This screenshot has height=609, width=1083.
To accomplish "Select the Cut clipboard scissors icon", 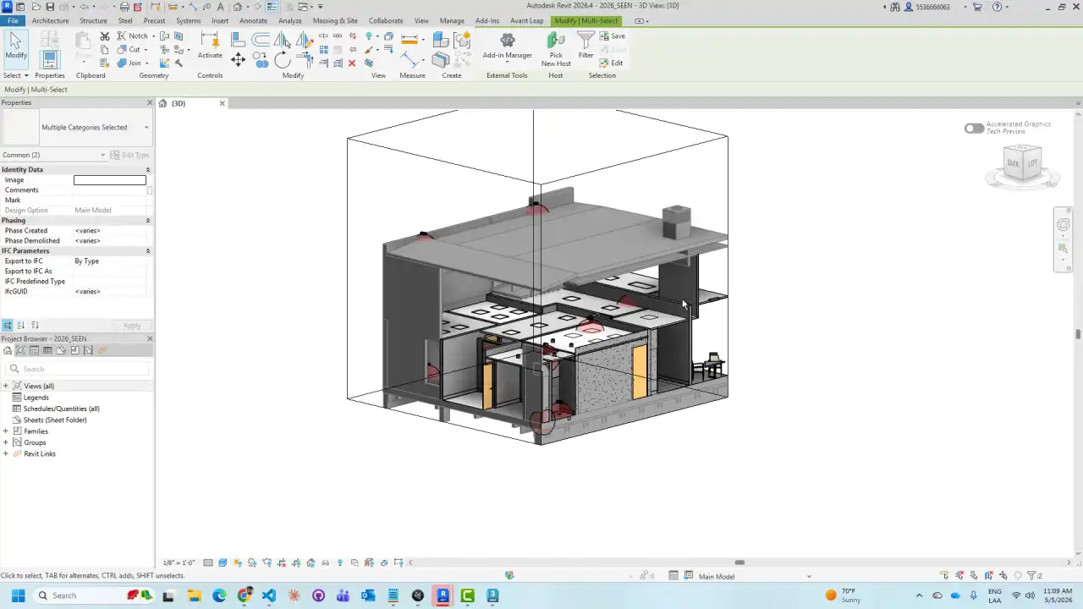I will (104, 36).
